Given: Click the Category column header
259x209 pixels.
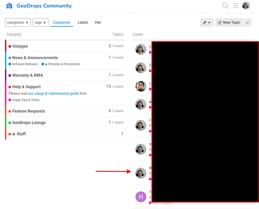Looking at the screenshot, I should 14,34.
